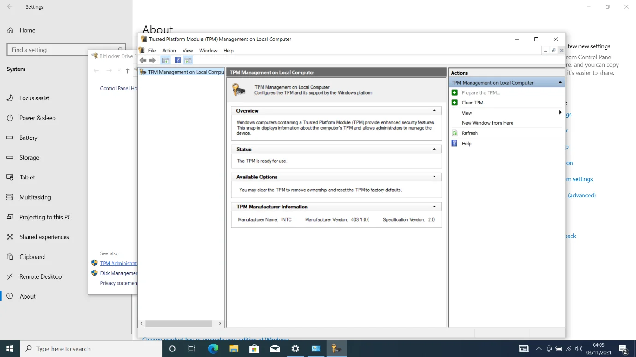636x357 pixels.
Task: Open the Clipboard settings page
Action: [x=32, y=257]
